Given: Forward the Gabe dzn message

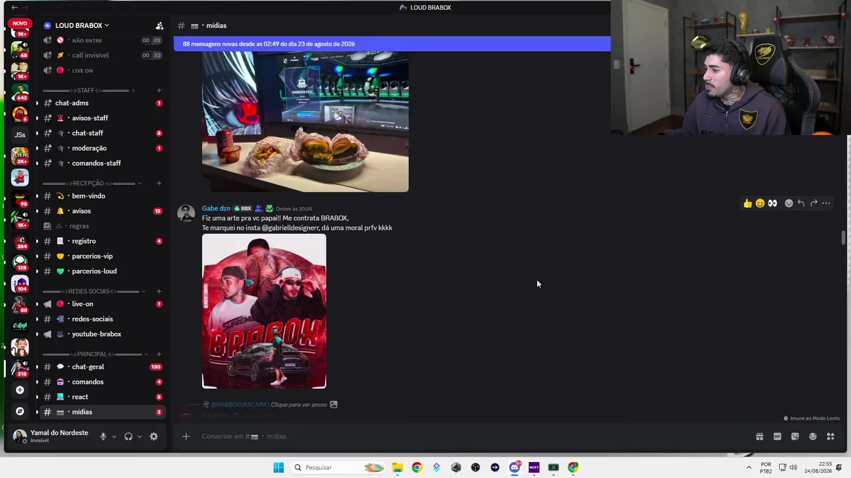Looking at the screenshot, I should pos(814,203).
